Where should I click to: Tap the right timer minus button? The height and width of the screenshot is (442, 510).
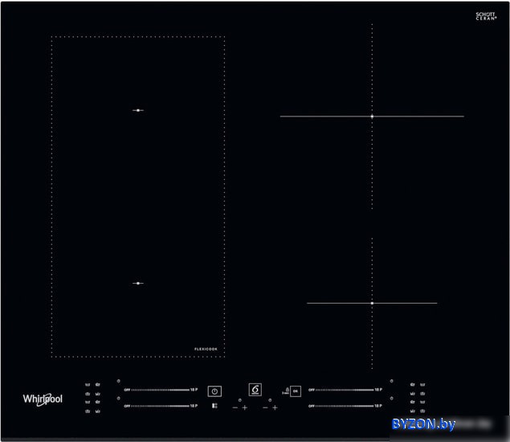[x=265, y=407]
